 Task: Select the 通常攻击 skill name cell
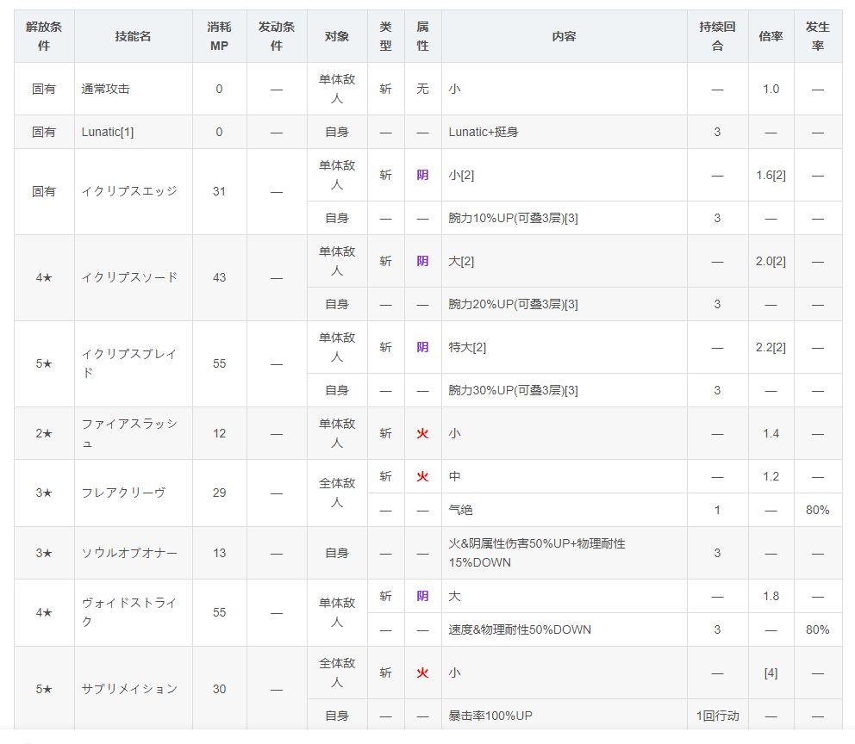coord(105,89)
